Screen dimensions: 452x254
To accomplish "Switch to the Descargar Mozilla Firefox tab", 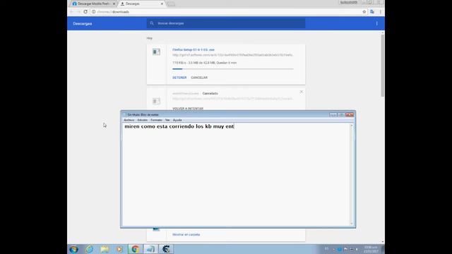I will coord(93,4).
